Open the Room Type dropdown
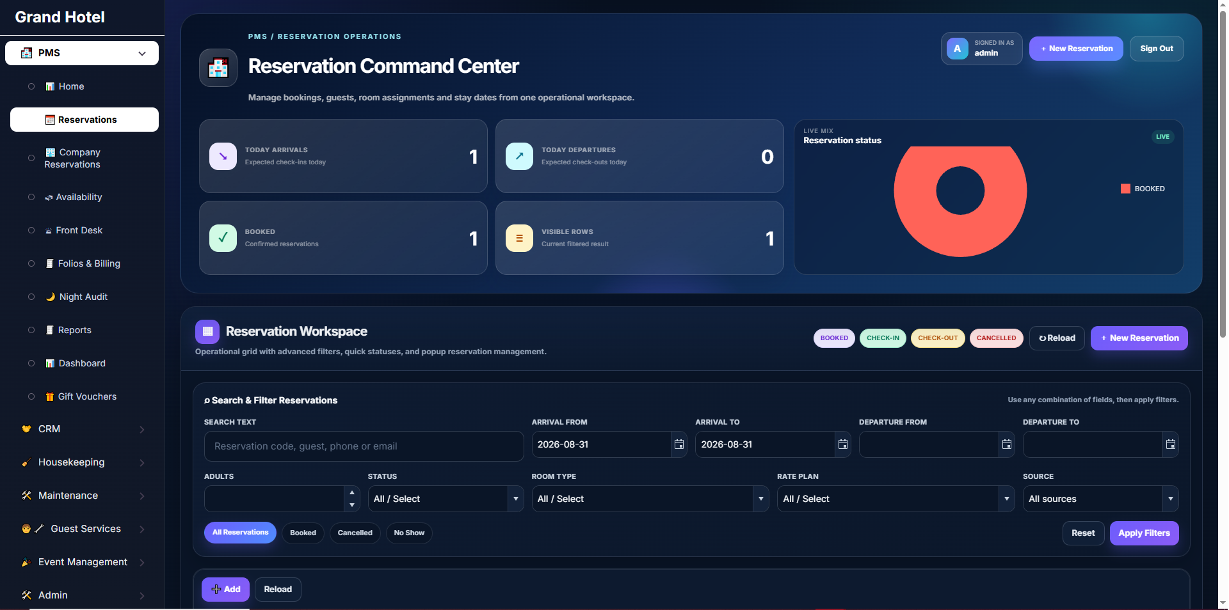 pos(650,499)
